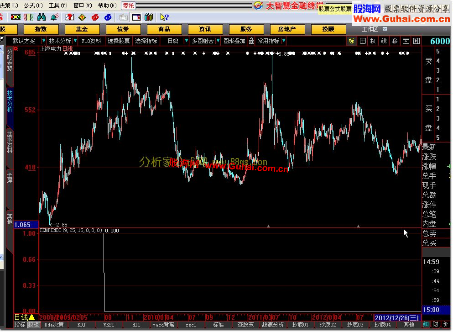The height and width of the screenshot is (332, 453).
Task: Click the 投顾 advisor button
Action: click(328, 29)
